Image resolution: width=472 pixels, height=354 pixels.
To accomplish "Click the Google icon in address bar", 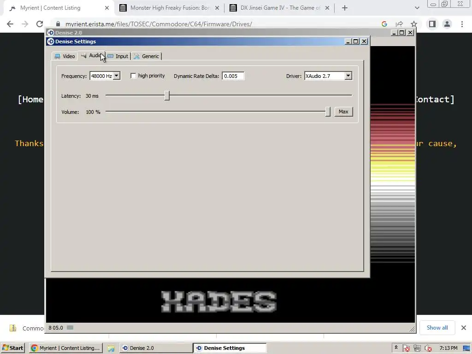I will (384, 24).
